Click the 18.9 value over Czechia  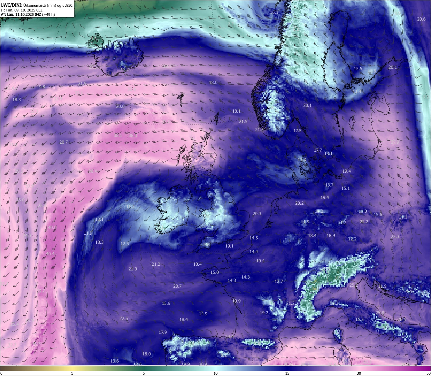(331, 236)
